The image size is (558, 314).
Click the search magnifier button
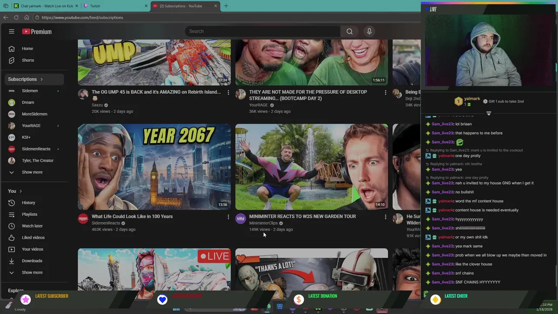349,31
